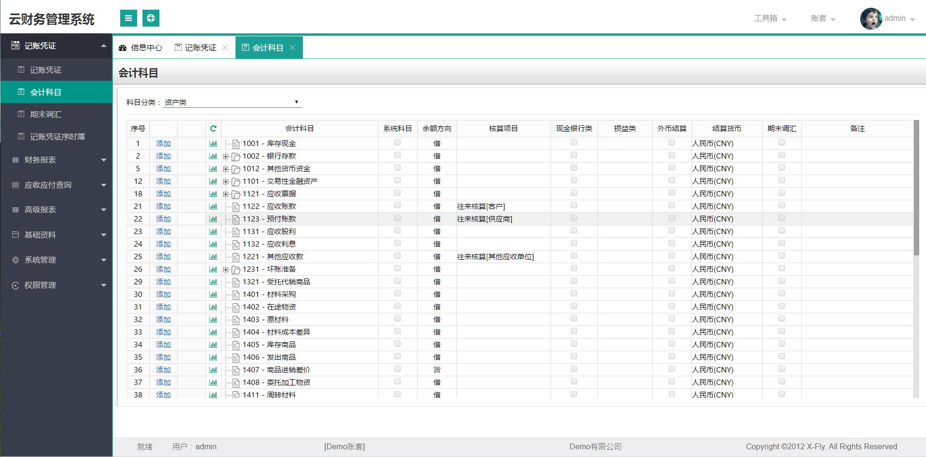
Task: Expand the 1002 银行存款 tree node
Action: 226,156
